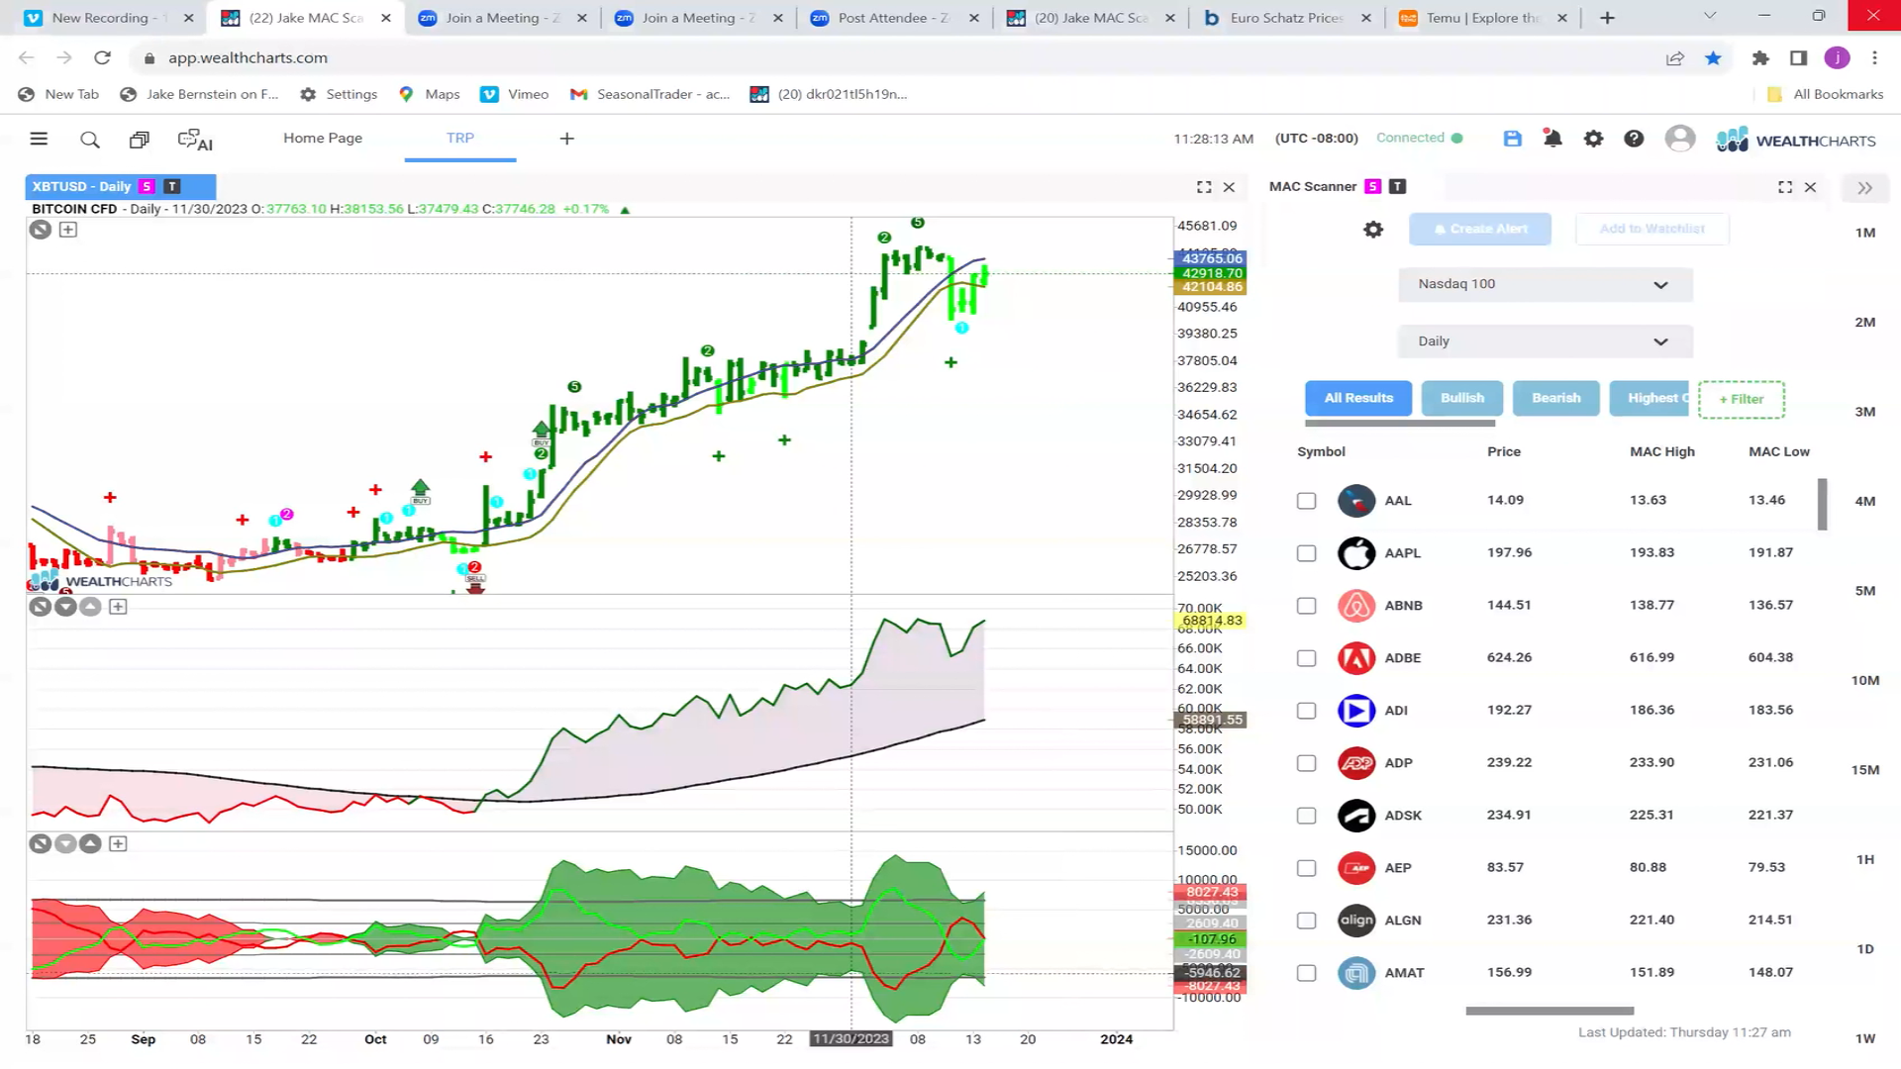Save the workspace with the floppy disk icon

(x=1512, y=139)
